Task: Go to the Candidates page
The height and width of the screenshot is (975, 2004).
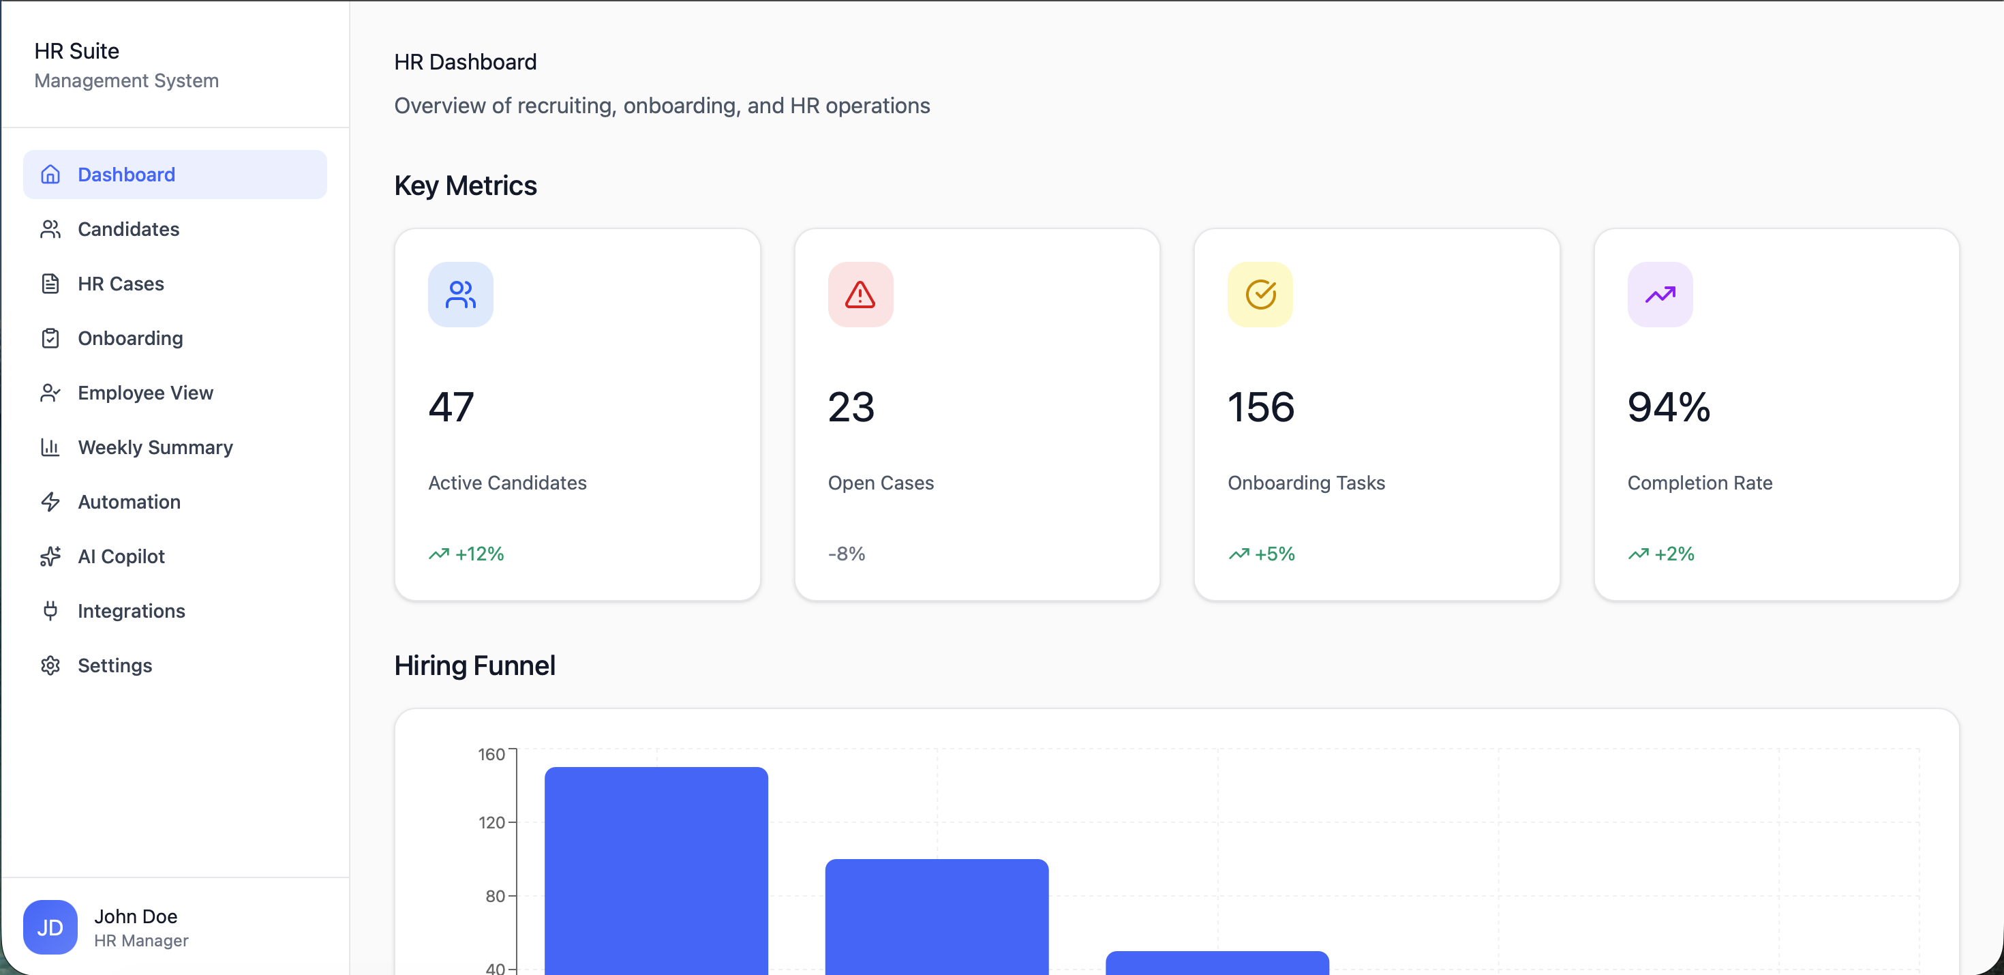Action: pos(128,229)
